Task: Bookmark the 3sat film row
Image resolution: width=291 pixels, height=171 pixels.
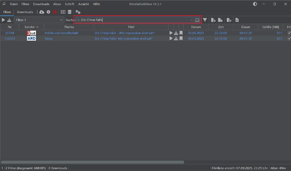Action: tap(181, 33)
